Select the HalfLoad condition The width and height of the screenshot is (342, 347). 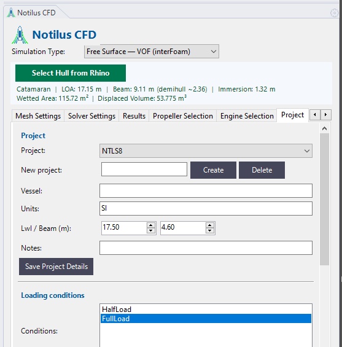click(x=206, y=309)
